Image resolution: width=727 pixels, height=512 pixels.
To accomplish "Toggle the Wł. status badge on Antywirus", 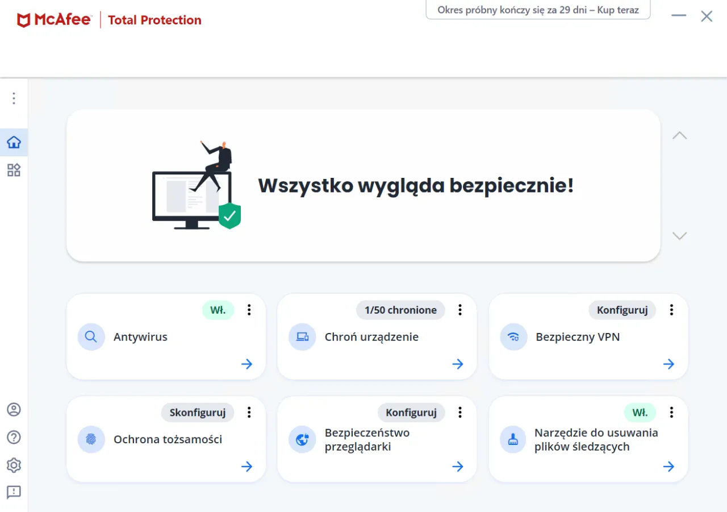I will pos(218,310).
